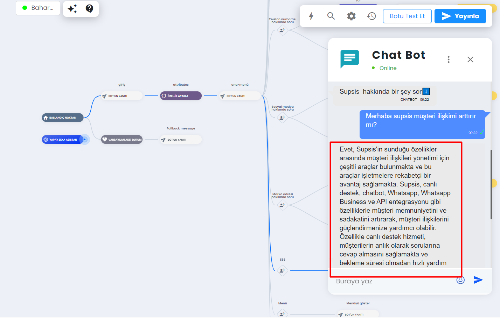Click the bot reply starting 'Evet, Supsis'in'
This screenshot has height=318, width=500.
[395, 206]
